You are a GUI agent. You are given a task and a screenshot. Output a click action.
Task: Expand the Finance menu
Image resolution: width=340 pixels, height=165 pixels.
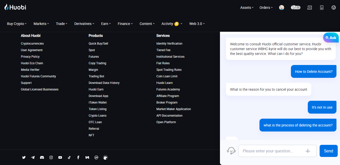125,24
